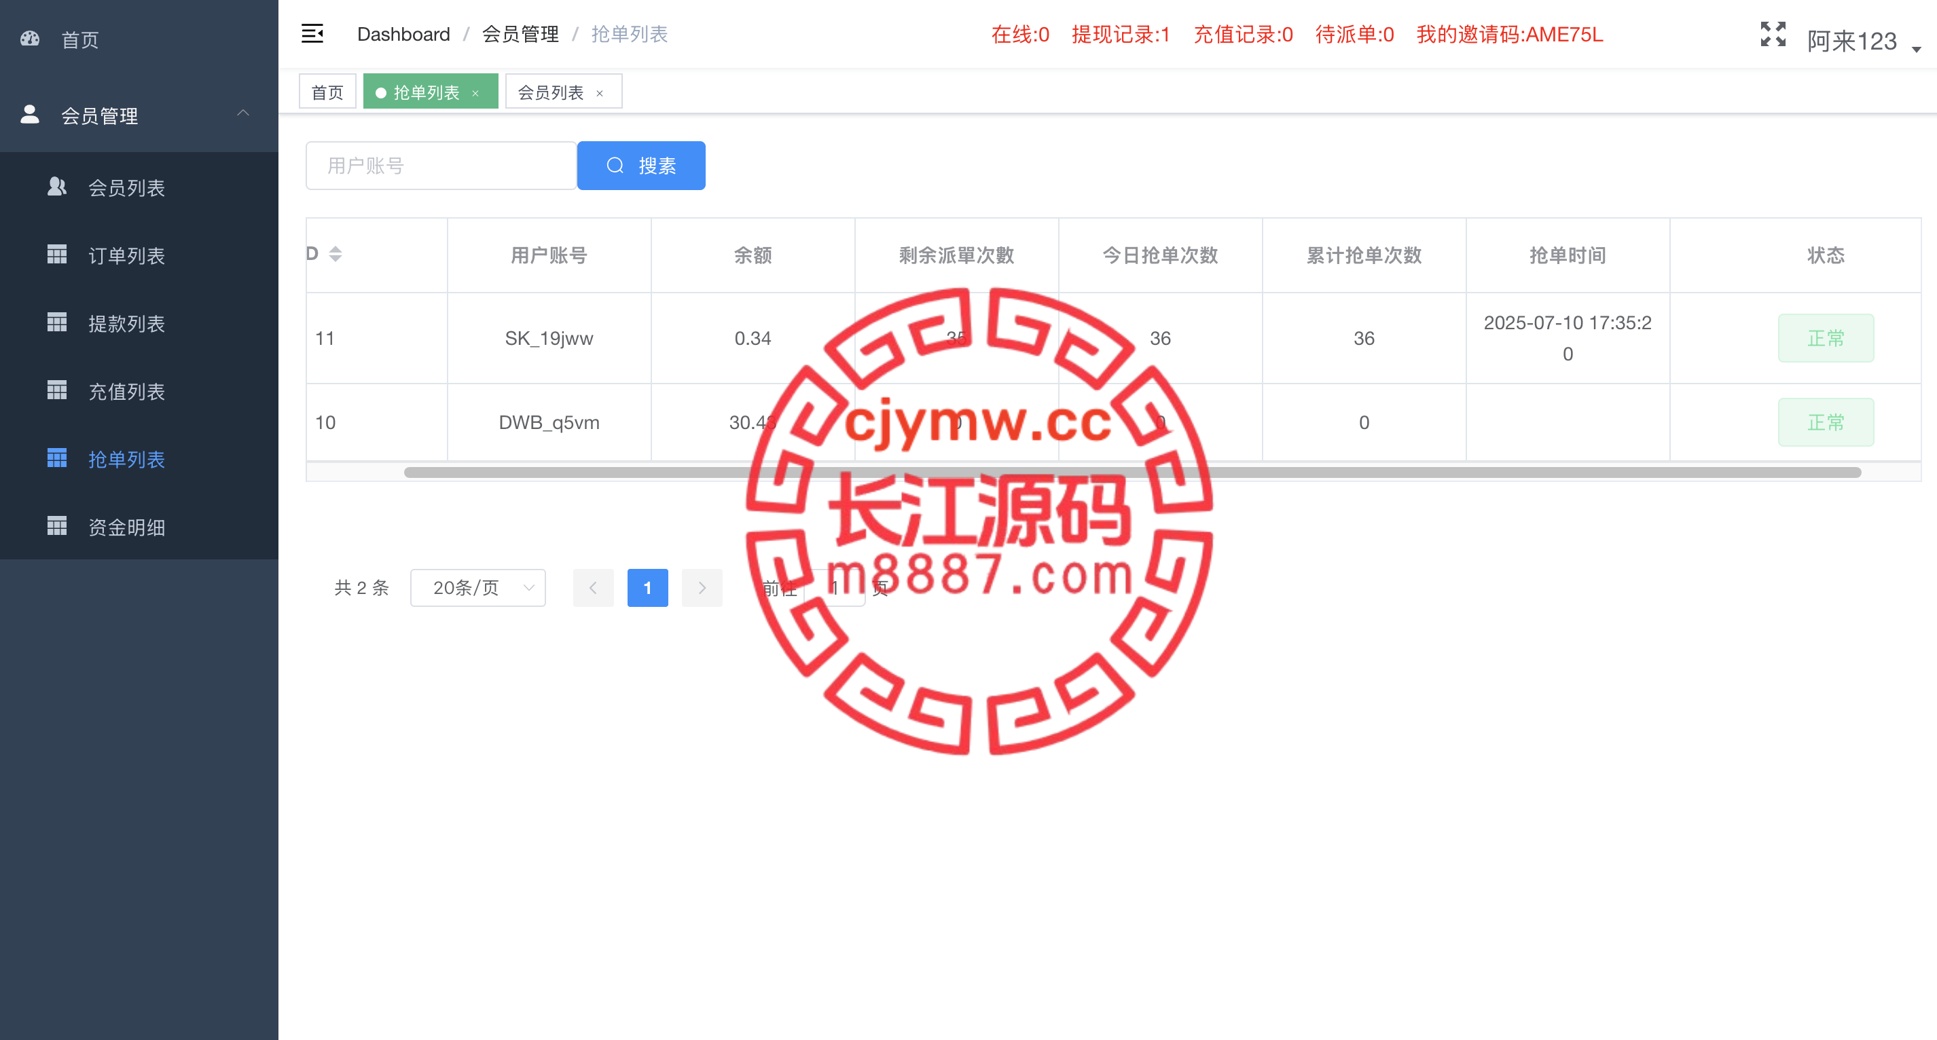Click the 用户账号 column header
The image size is (1937, 1040).
pos(549,255)
